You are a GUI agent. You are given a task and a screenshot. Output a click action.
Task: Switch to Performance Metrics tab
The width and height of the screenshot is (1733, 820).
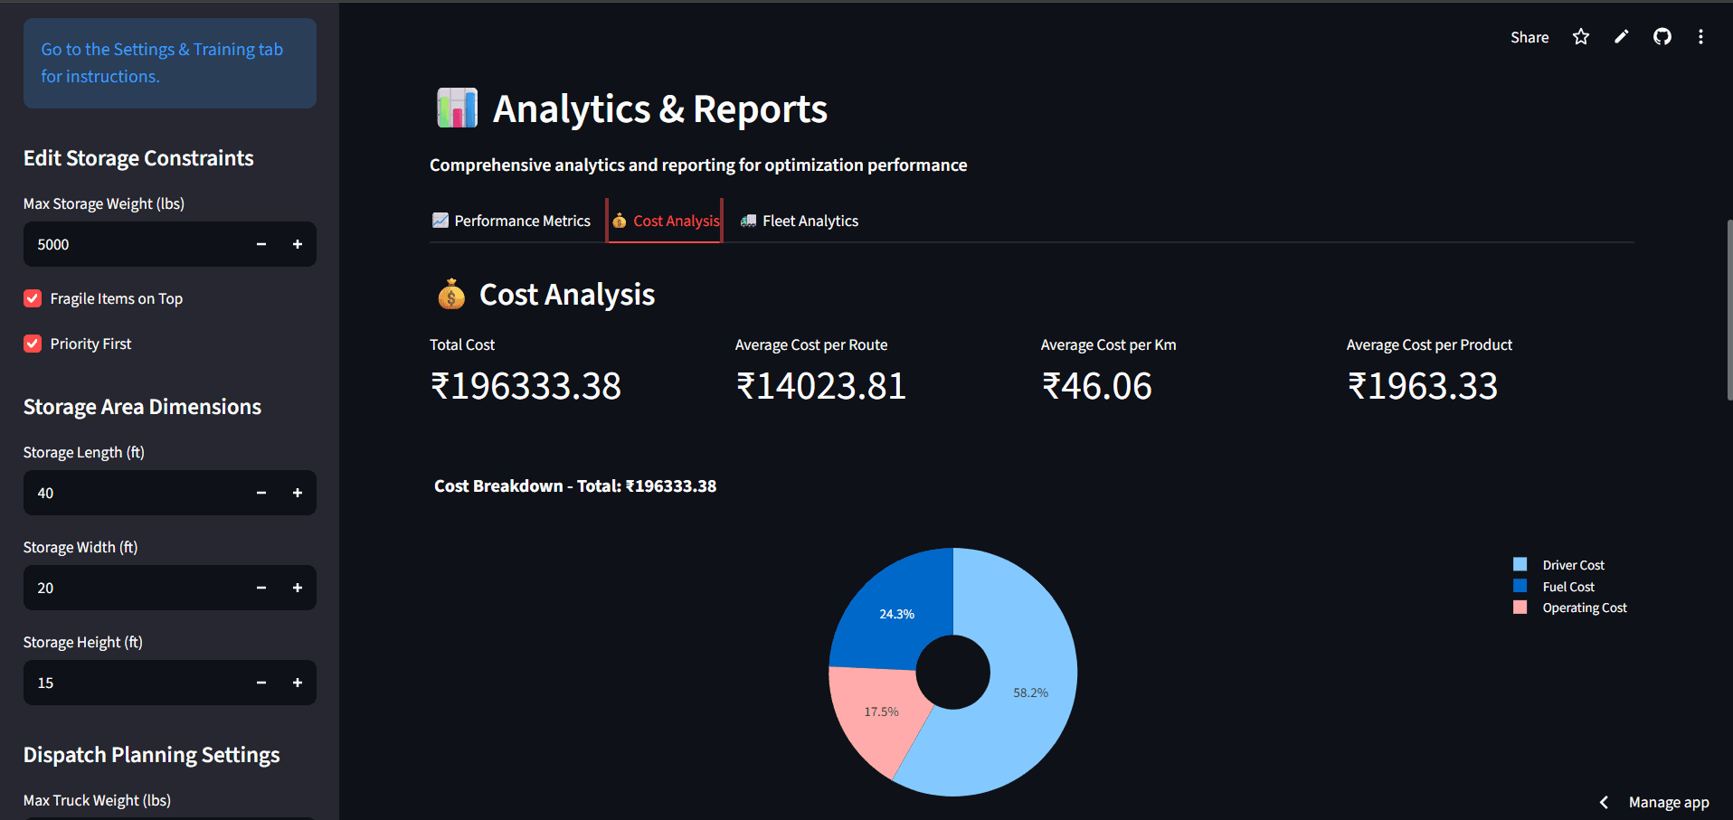click(511, 221)
